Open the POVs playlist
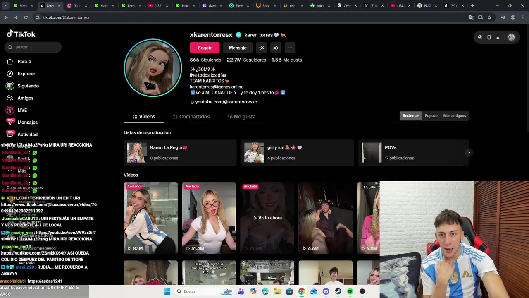The width and height of the screenshot is (529, 298). [x=413, y=152]
